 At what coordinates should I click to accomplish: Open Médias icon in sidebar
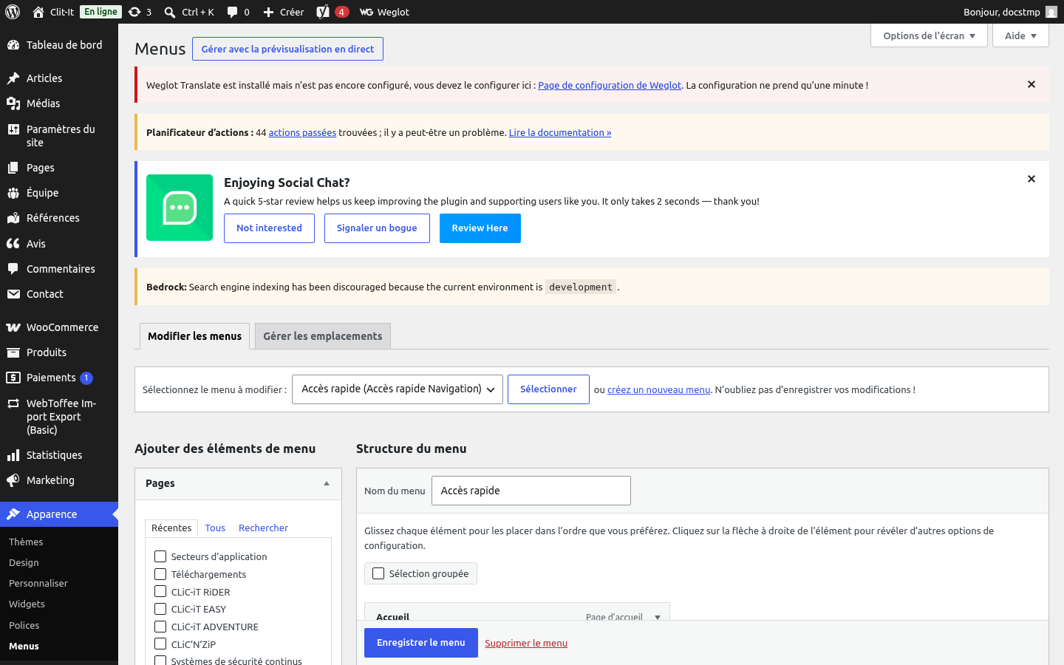point(13,103)
